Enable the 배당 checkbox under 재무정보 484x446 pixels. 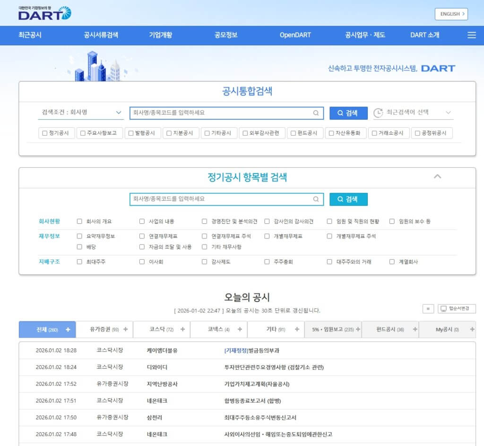tap(79, 246)
